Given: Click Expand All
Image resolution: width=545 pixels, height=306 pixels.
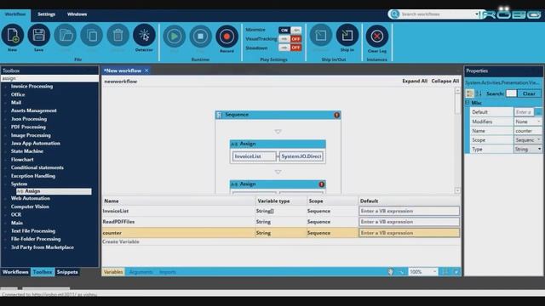Looking at the screenshot, I should point(415,81).
